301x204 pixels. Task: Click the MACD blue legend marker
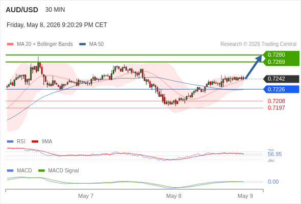point(10,171)
